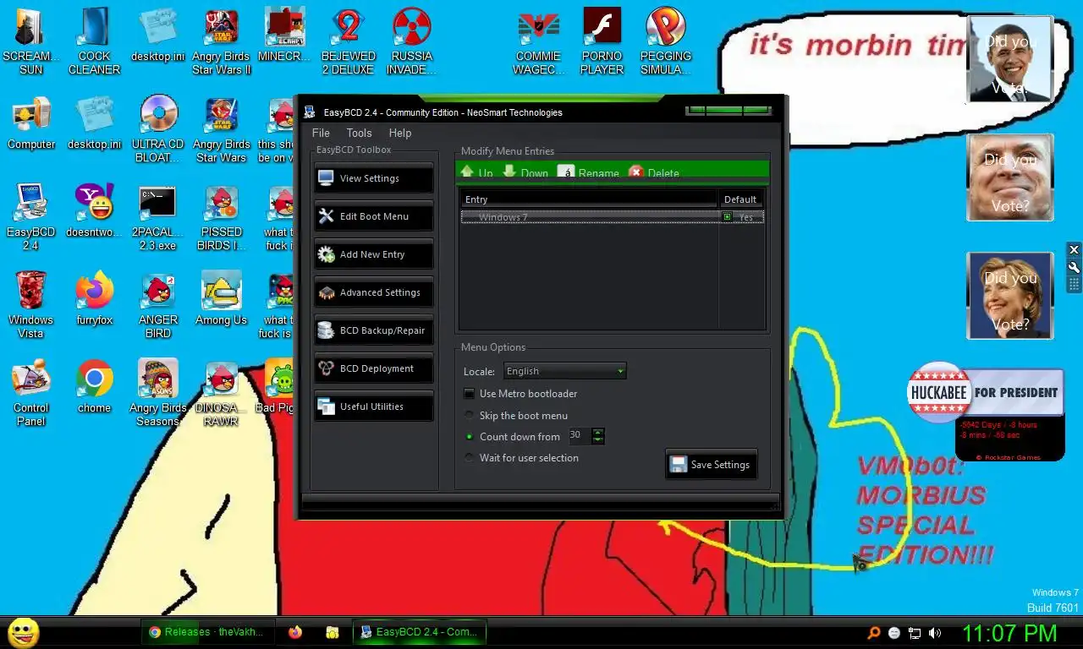Select the ANGER BIRD desktop icon
Image resolution: width=1083 pixels, height=649 pixels.
(x=158, y=304)
